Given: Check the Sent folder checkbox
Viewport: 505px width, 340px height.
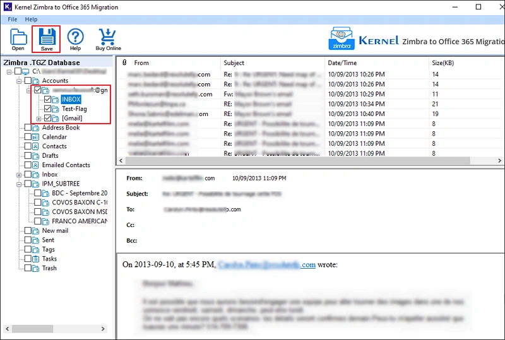Looking at the screenshot, I should (x=28, y=240).
